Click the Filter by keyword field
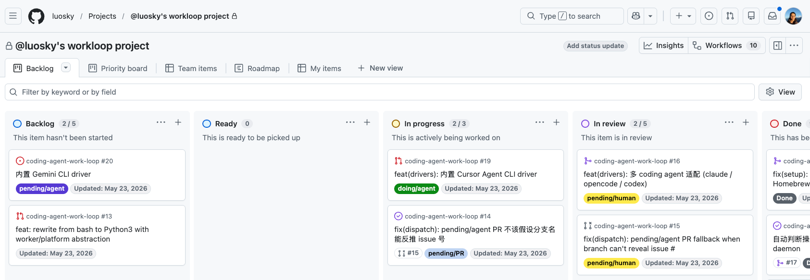Image resolution: width=810 pixels, height=280 pixels. pyautogui.click(x=379, y=92)
